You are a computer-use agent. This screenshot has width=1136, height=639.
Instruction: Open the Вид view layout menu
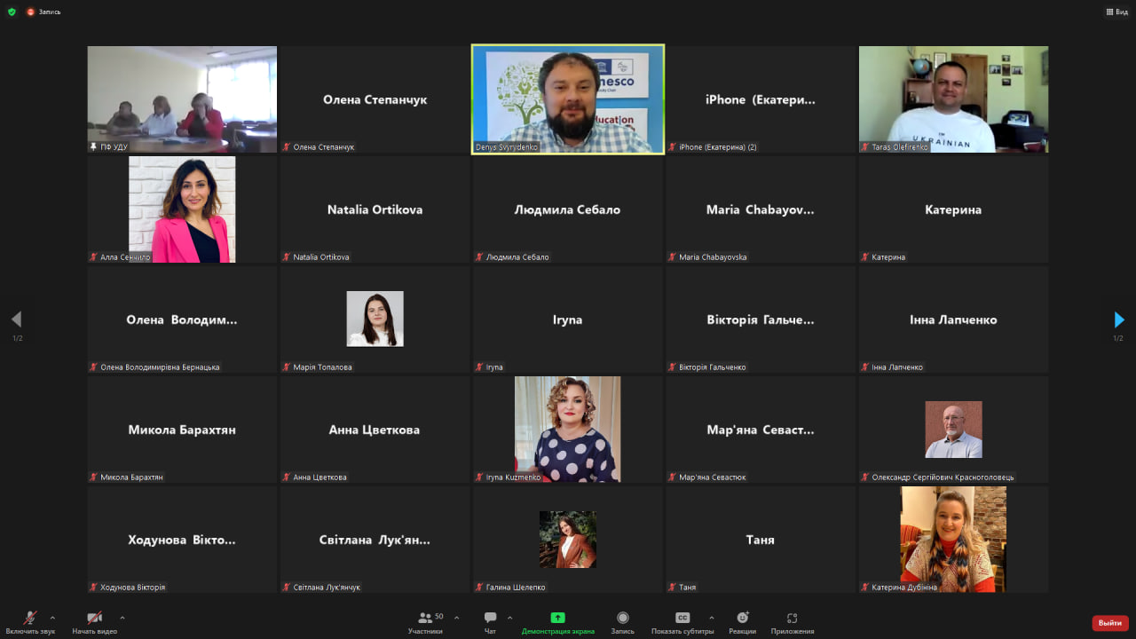pos(1116,12)
